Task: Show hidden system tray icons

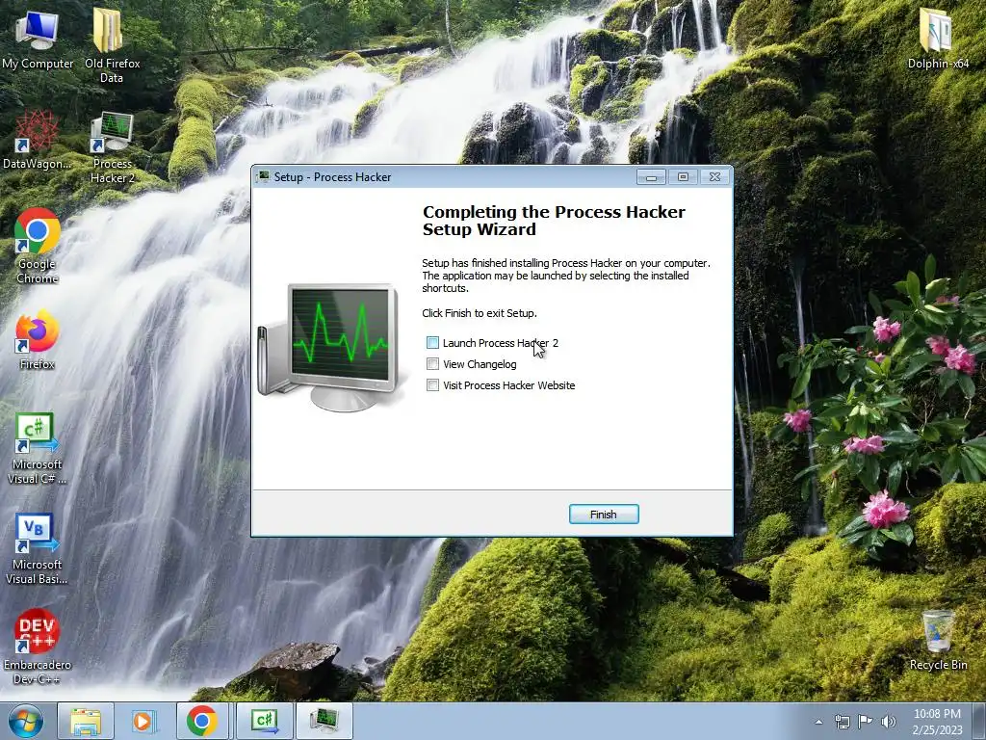Action: point(818,722)
